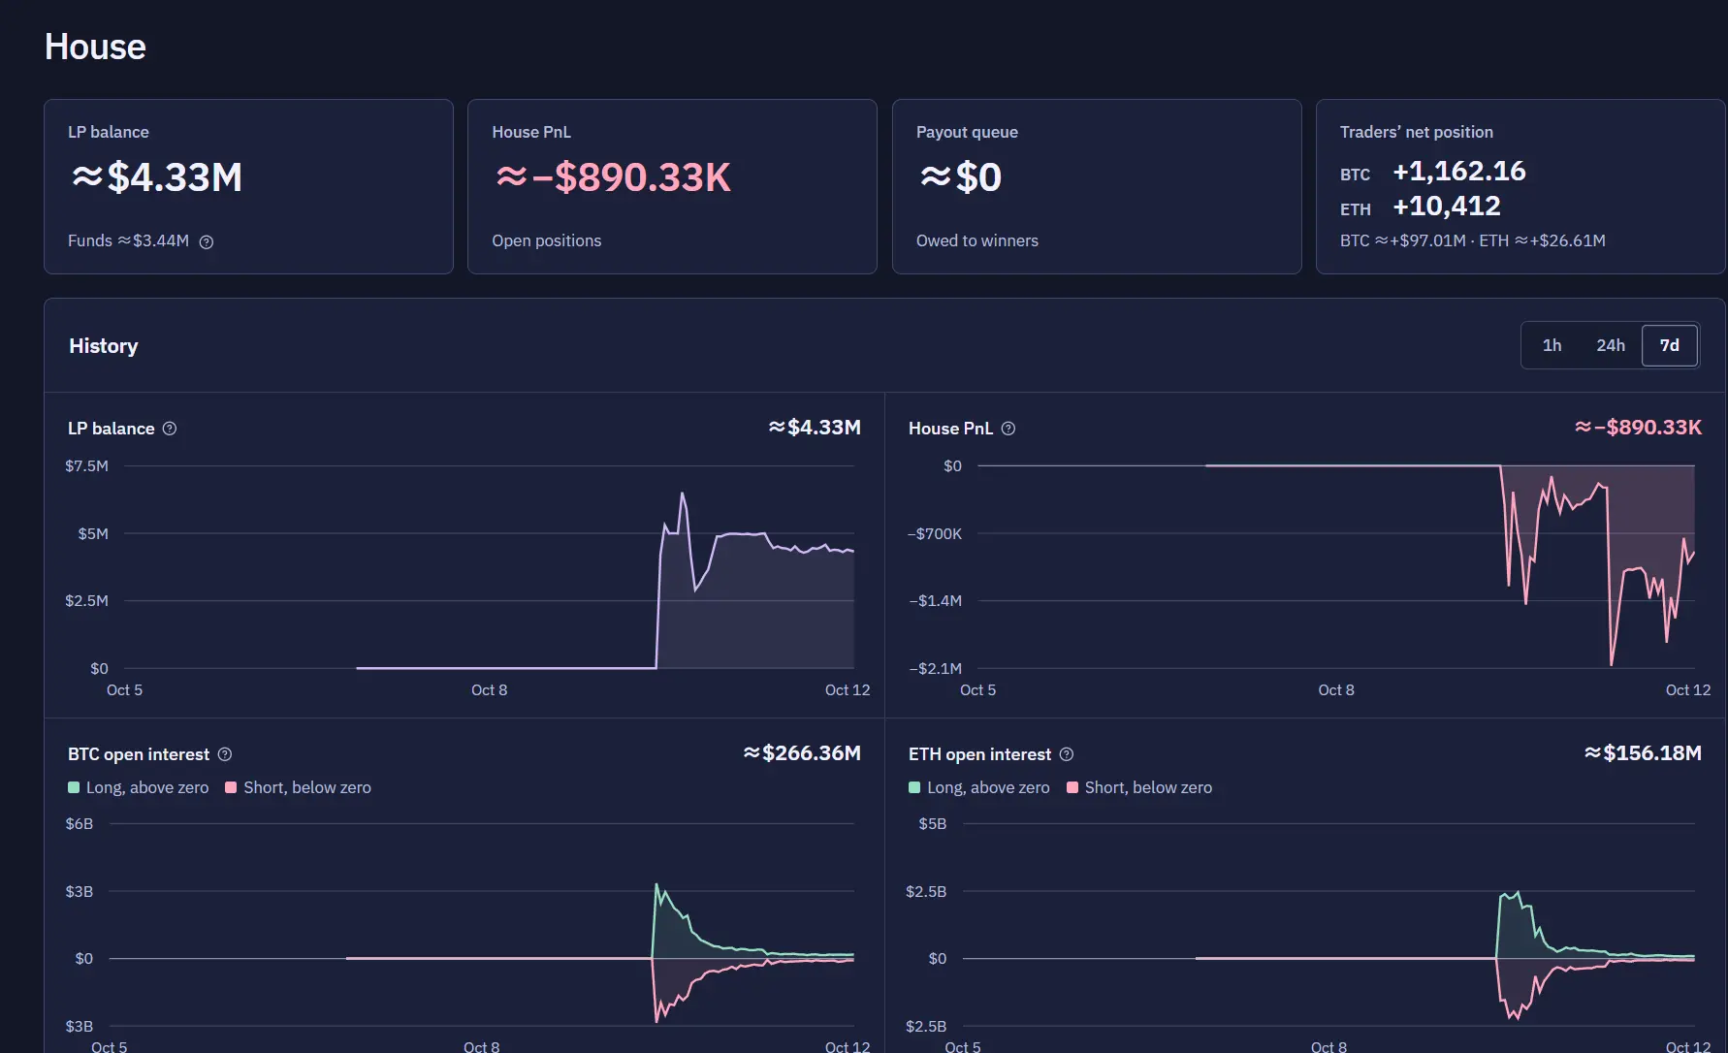Click the 'Funds ≈$3.44M' text
Image resolution: width=1728 pixels, height=1053 pixels.
pyautogui.click(x=128, y=240)
